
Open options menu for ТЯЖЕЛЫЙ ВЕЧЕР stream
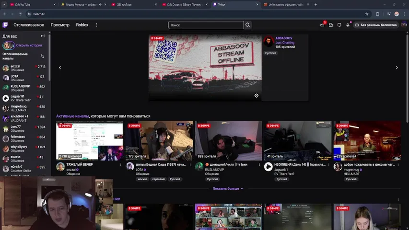coord(120,164)
